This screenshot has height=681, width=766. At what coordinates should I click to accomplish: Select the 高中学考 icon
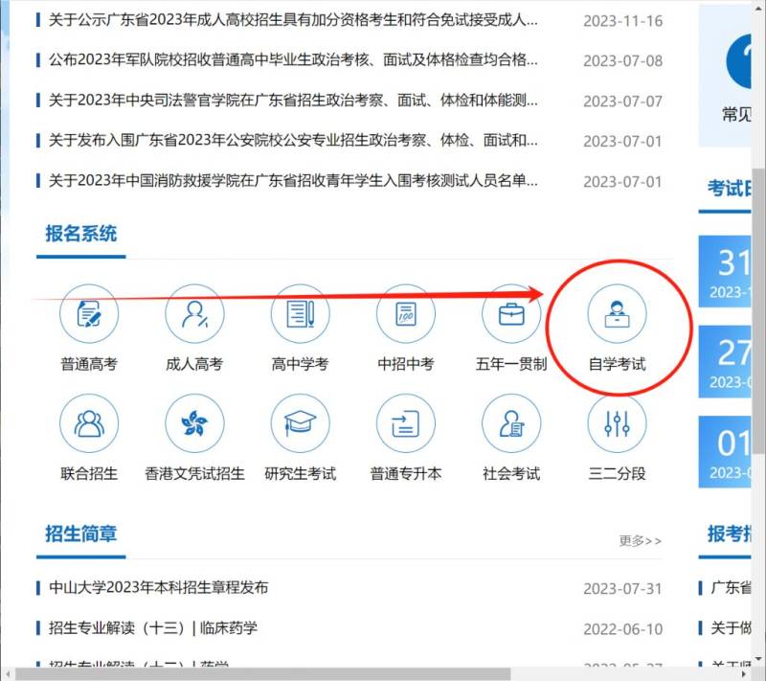(x=300, y=314)
